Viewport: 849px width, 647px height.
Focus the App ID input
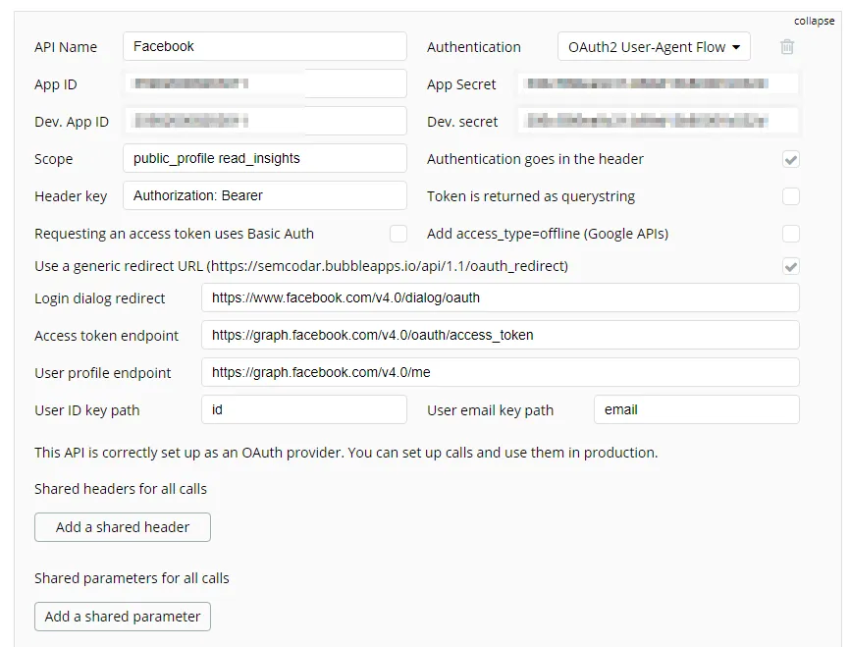click(x=264, y=84)
